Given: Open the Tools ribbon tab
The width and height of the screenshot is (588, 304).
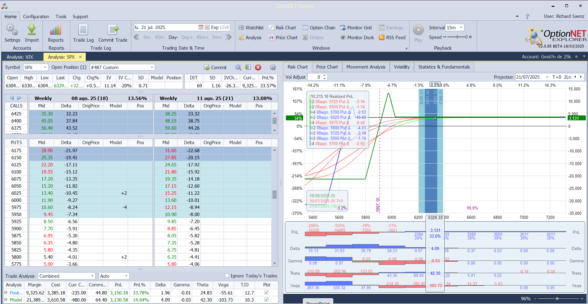Looking at the screenshot, I should tap(61, 17).
